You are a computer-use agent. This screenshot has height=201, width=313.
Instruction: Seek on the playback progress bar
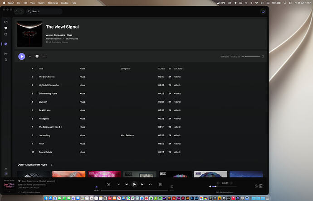tap(134, 191)
